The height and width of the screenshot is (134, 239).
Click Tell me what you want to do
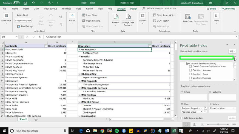point(161,8)
